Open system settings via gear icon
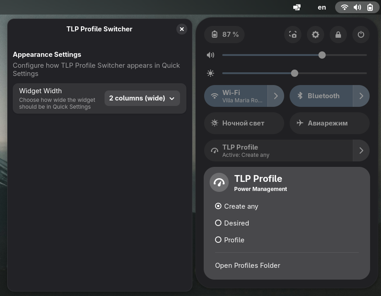Screen dimensions: 381x296 [x=316, y=35]
